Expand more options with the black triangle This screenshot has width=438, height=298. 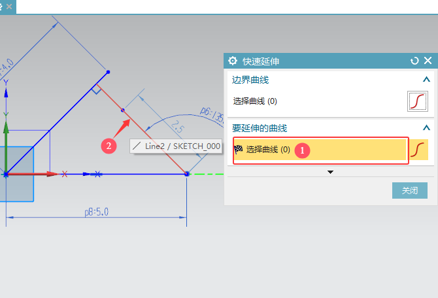coord(330,172)
